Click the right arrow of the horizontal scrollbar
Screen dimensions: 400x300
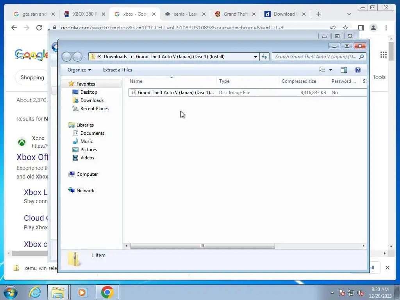pyautogui.click(x=363, y=246)
